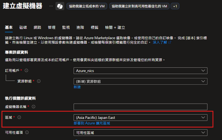This screenshot has height=140, width=222.
Task: Expand the 資源群組 dropdown
Action: (x=140, y=81)
